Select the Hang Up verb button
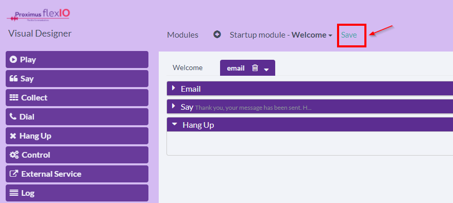 tap(77, 136)
